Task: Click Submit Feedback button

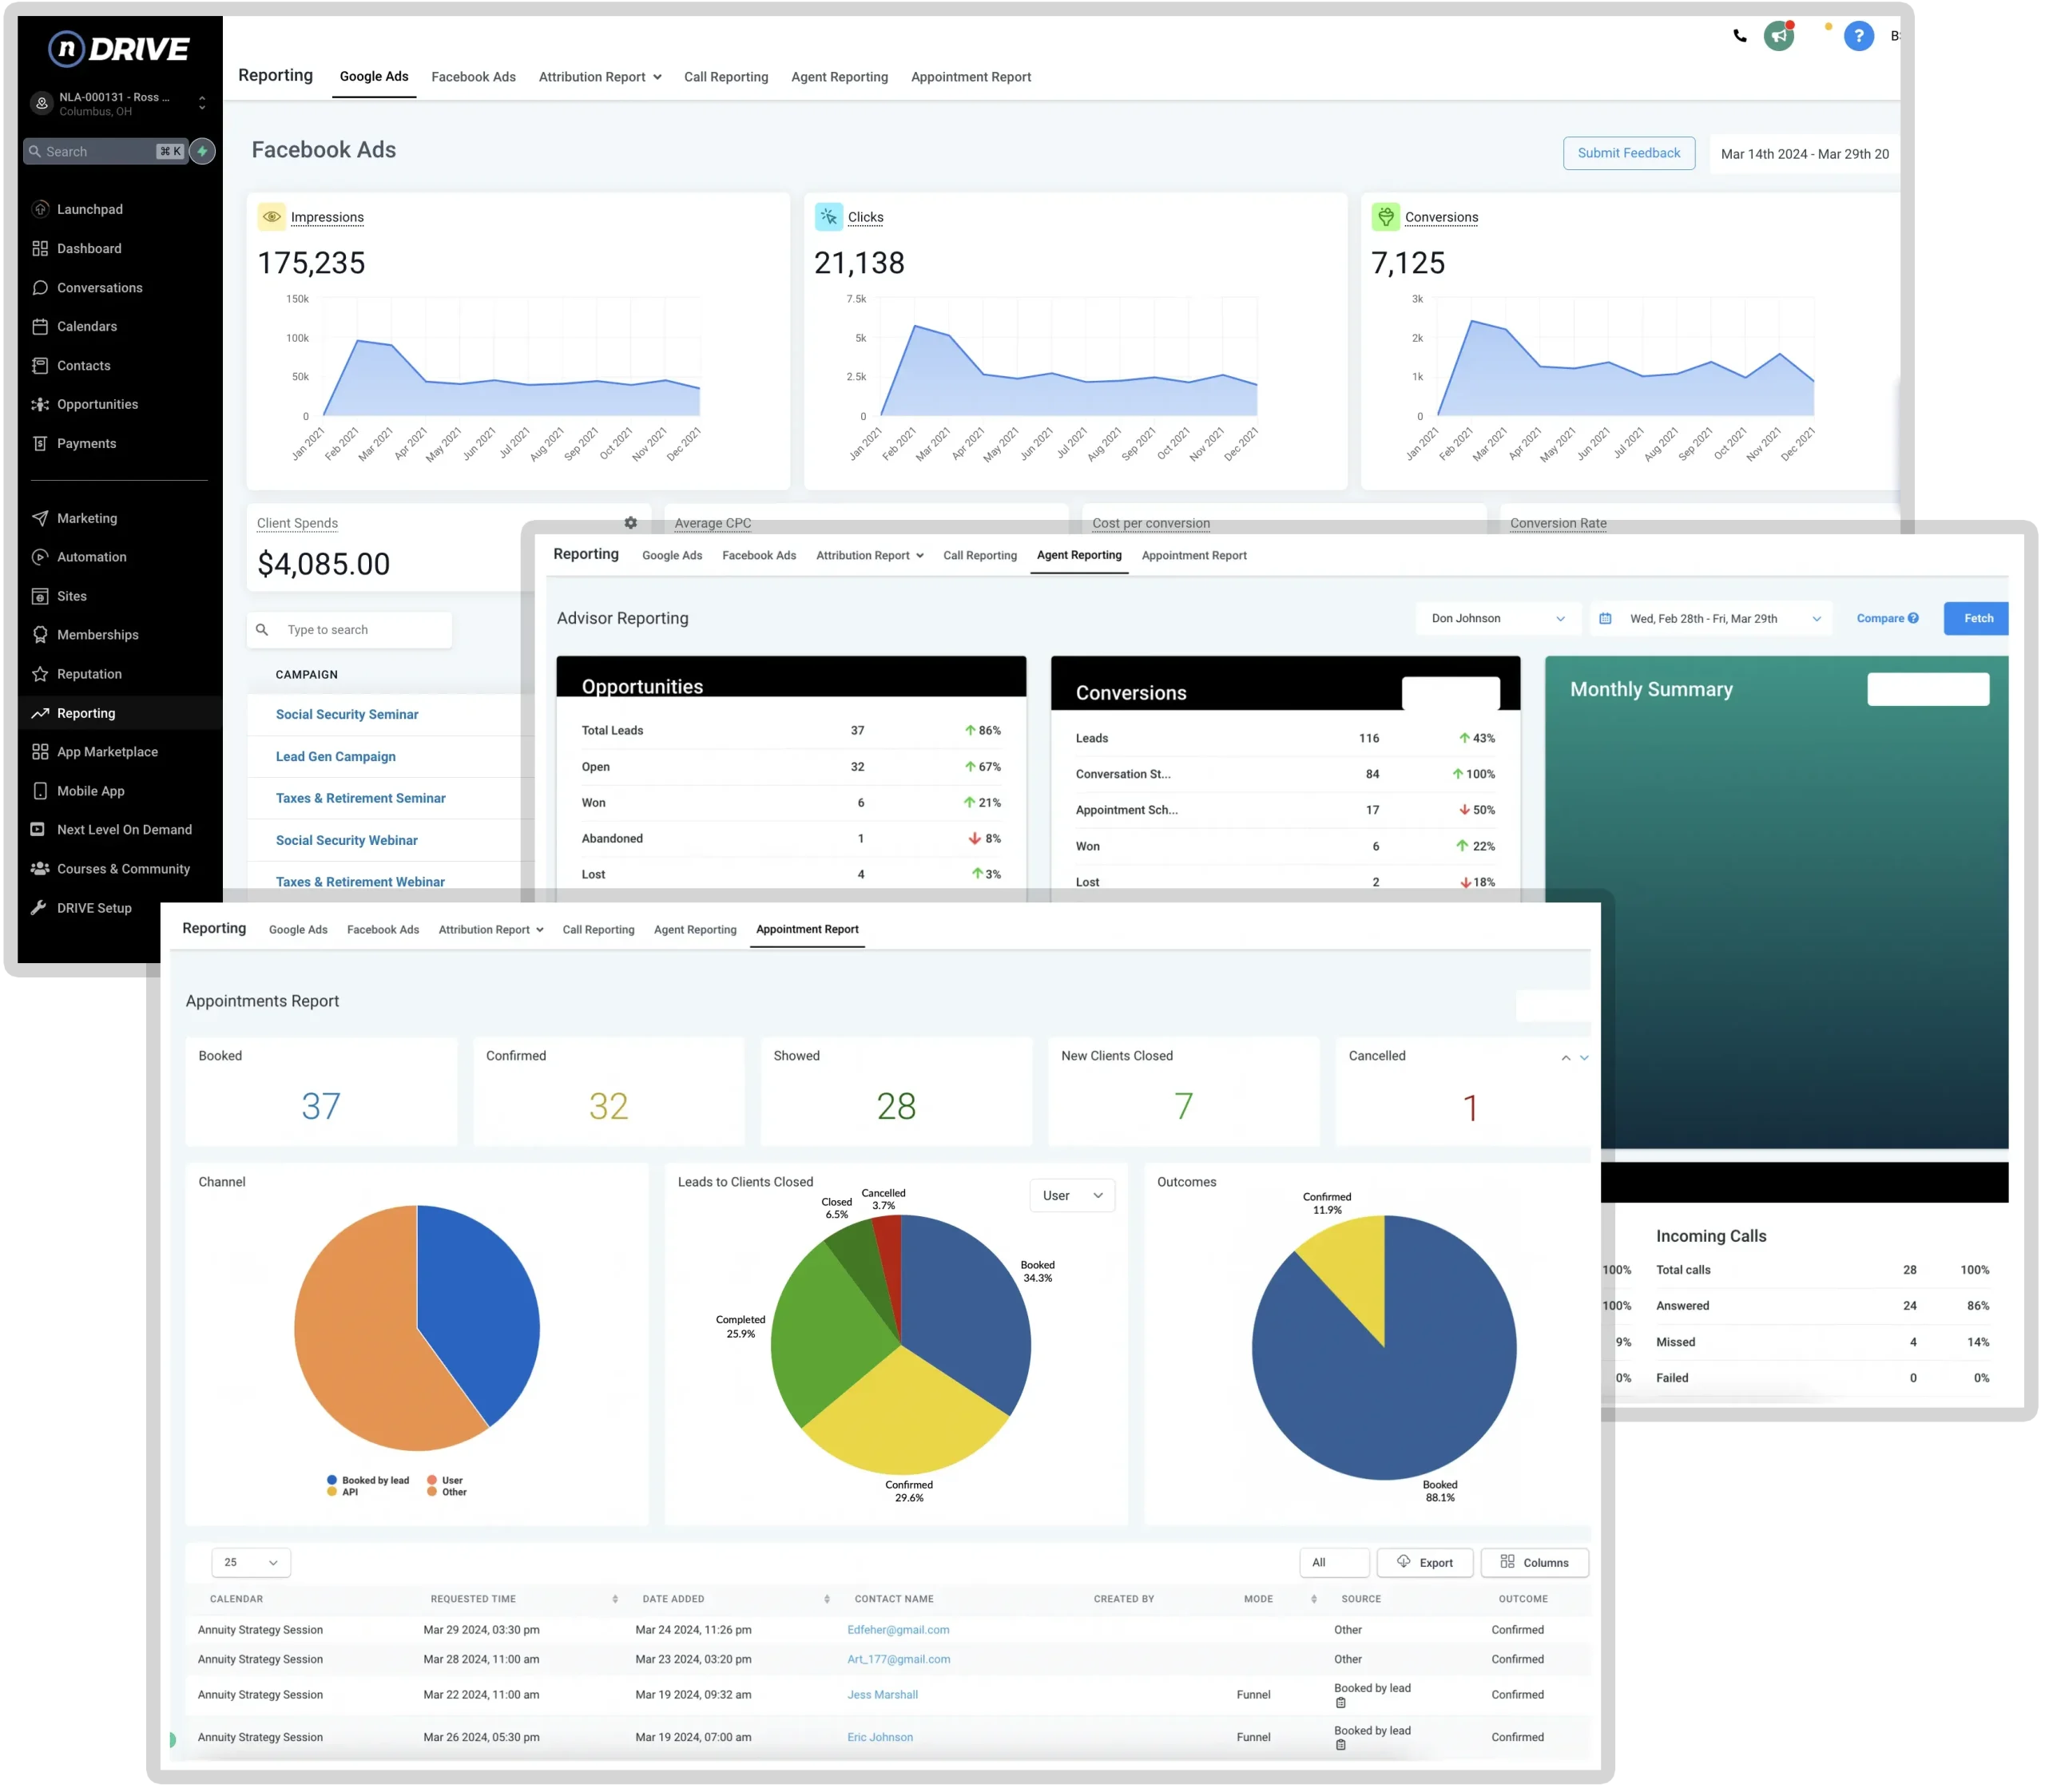Action: coord(1629,153)
